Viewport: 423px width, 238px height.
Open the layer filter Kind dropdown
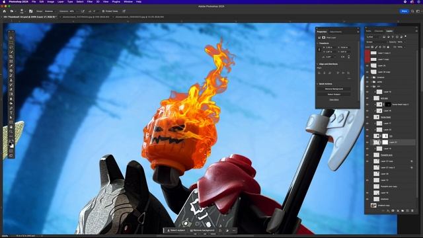pos(374,37)
